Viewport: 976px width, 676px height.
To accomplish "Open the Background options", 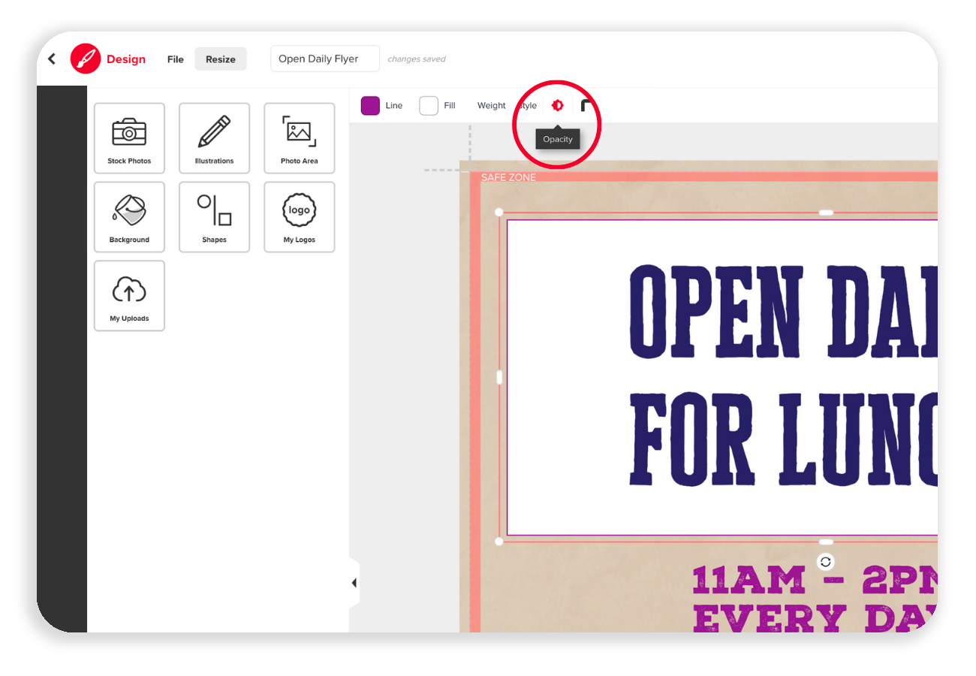I will pos(129,217).
